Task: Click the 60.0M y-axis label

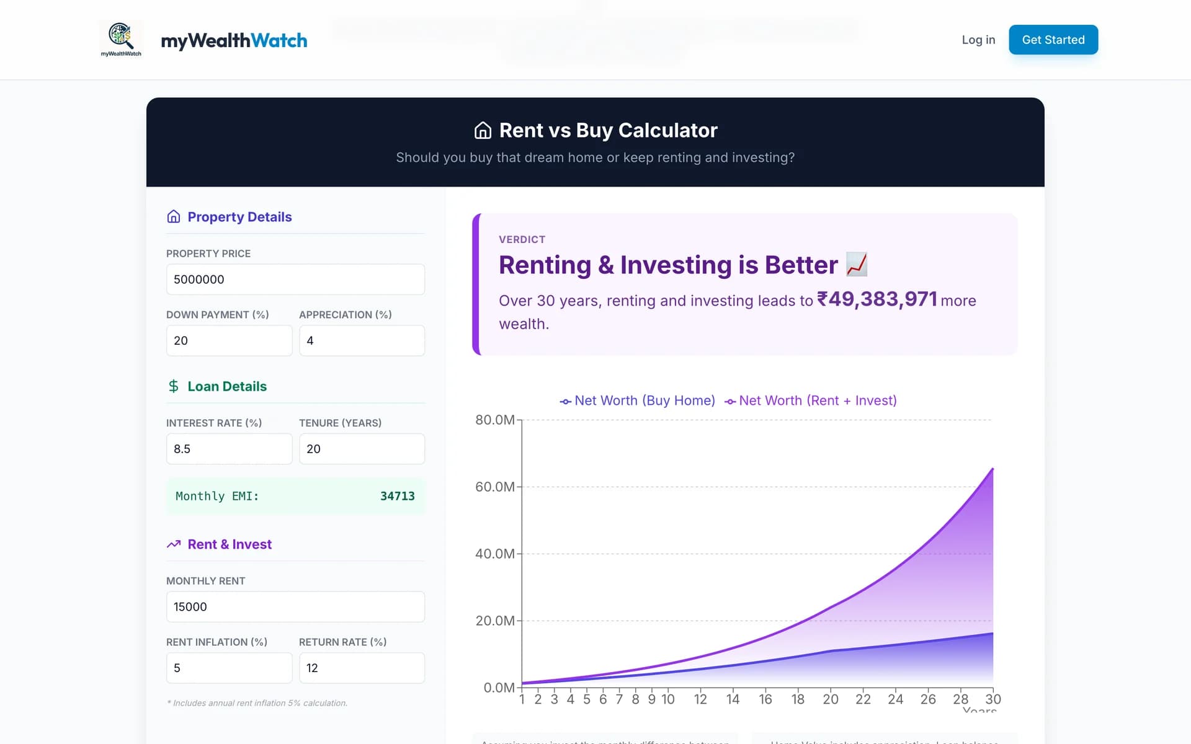Action: 495,487
